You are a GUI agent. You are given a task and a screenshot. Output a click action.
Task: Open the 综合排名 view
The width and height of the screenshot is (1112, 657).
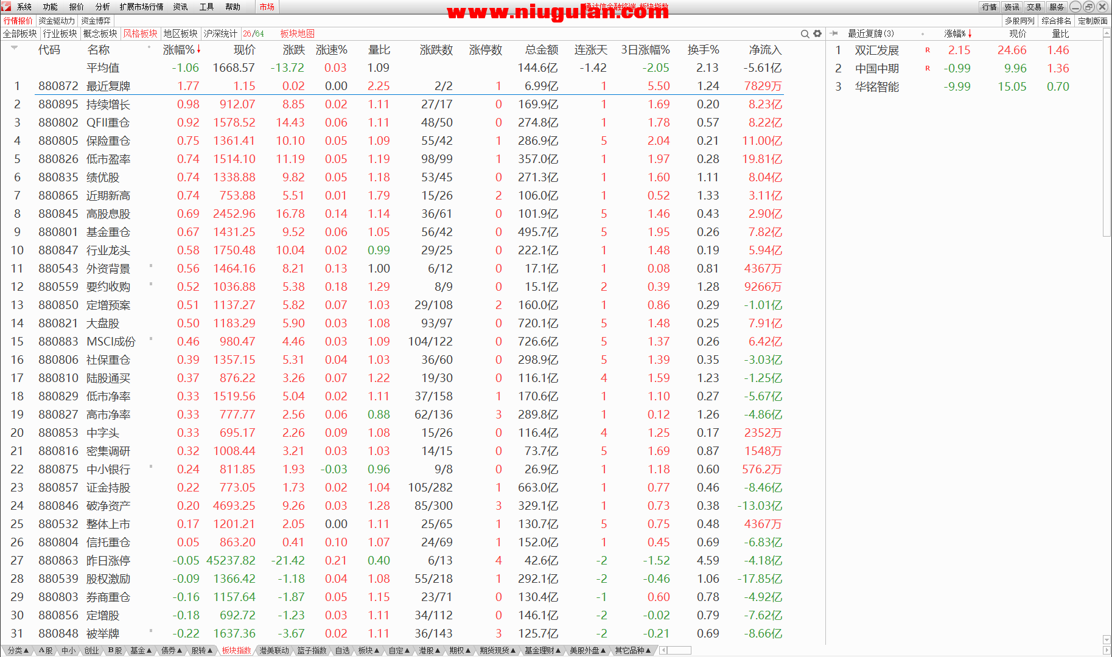(x=1056, y=21)
